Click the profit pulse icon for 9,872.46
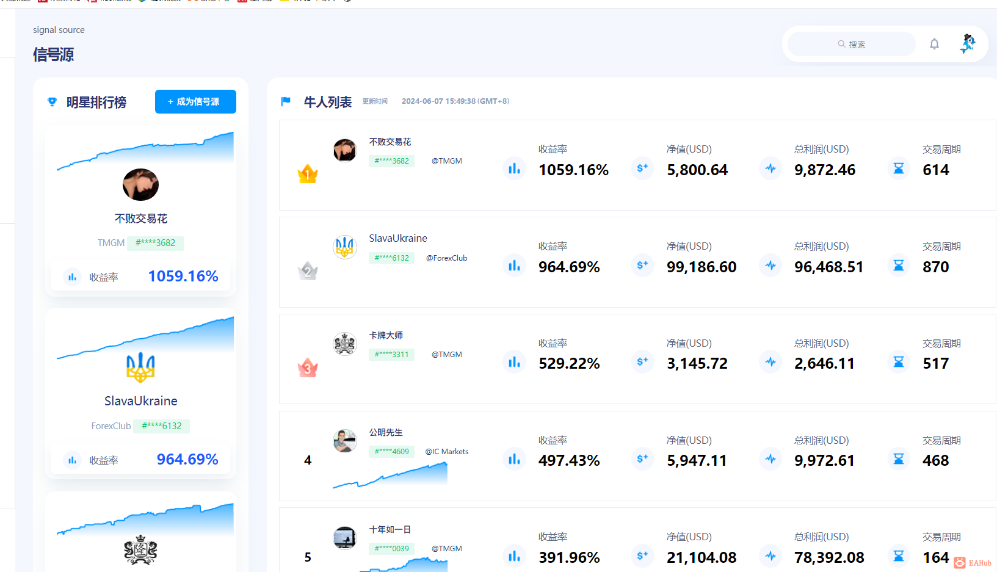 point(770,168)
